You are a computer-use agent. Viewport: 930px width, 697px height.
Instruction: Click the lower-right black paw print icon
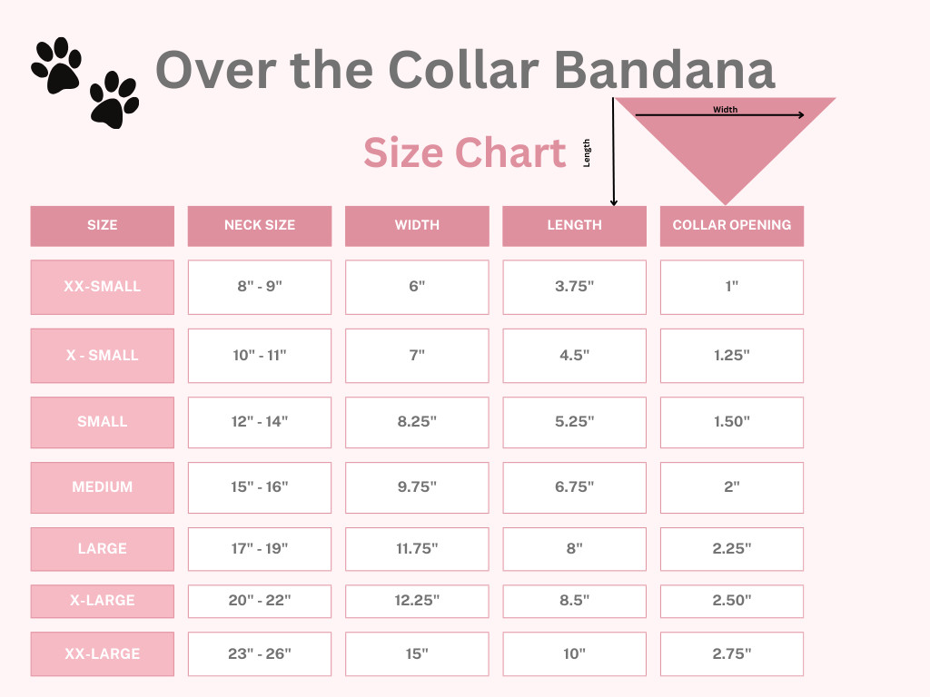pyautogui.click(x=114, y=100)
